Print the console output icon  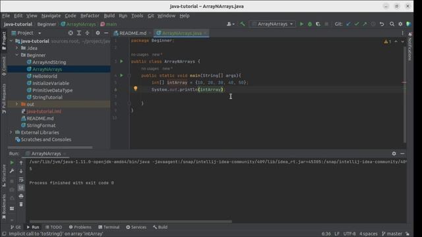21,196
